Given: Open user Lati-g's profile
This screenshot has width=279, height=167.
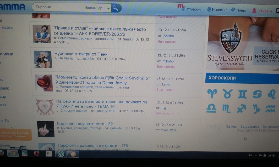Looking at the screenshot, I should point(166,84).
